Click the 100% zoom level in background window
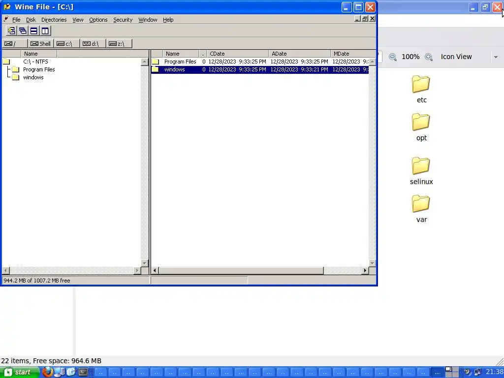Image resolution: width=504 pixels, height=378 pixels. (410, 57)
